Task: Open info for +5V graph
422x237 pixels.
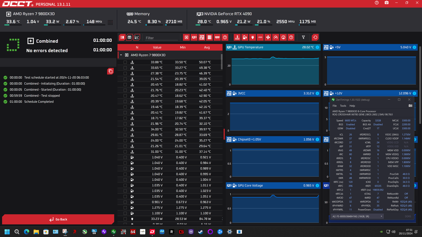Action: [414, 47]
